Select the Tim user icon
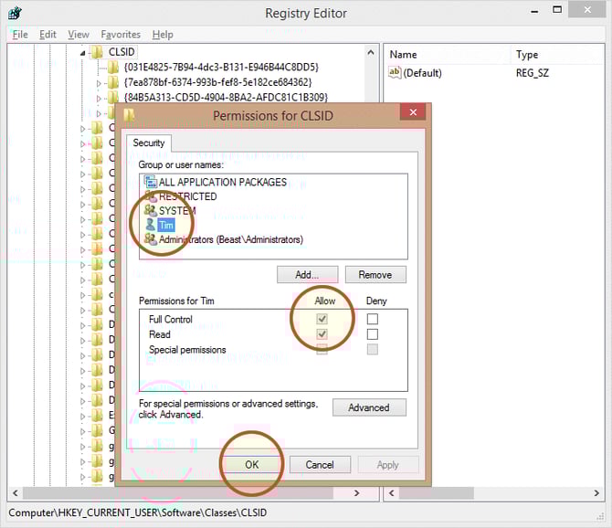 click(x=151, y=226)
